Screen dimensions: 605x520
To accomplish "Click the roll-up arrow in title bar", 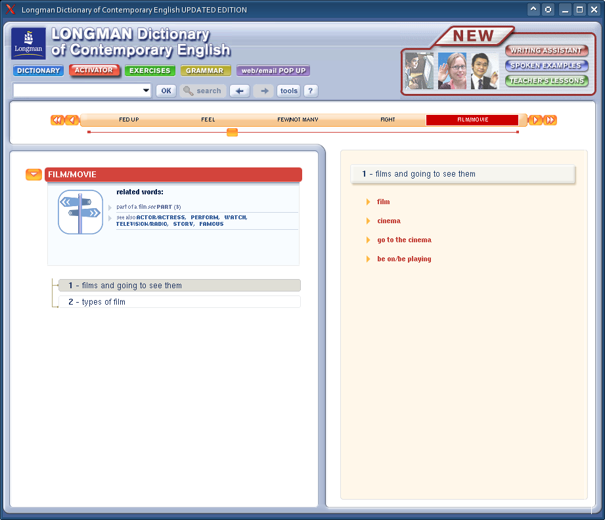I will pos(533,9).
